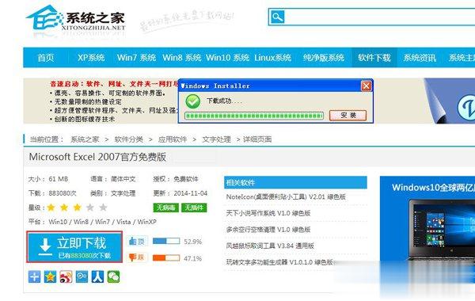Close the Windows Installer dialog
The height and width of the screenshot is (301, 475).
point(367,86)
